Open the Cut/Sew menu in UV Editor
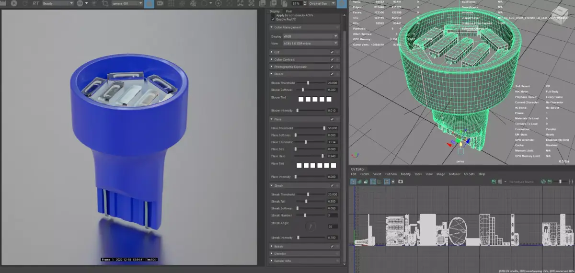This screenshot has height=273, width=575. pos(391,174)
